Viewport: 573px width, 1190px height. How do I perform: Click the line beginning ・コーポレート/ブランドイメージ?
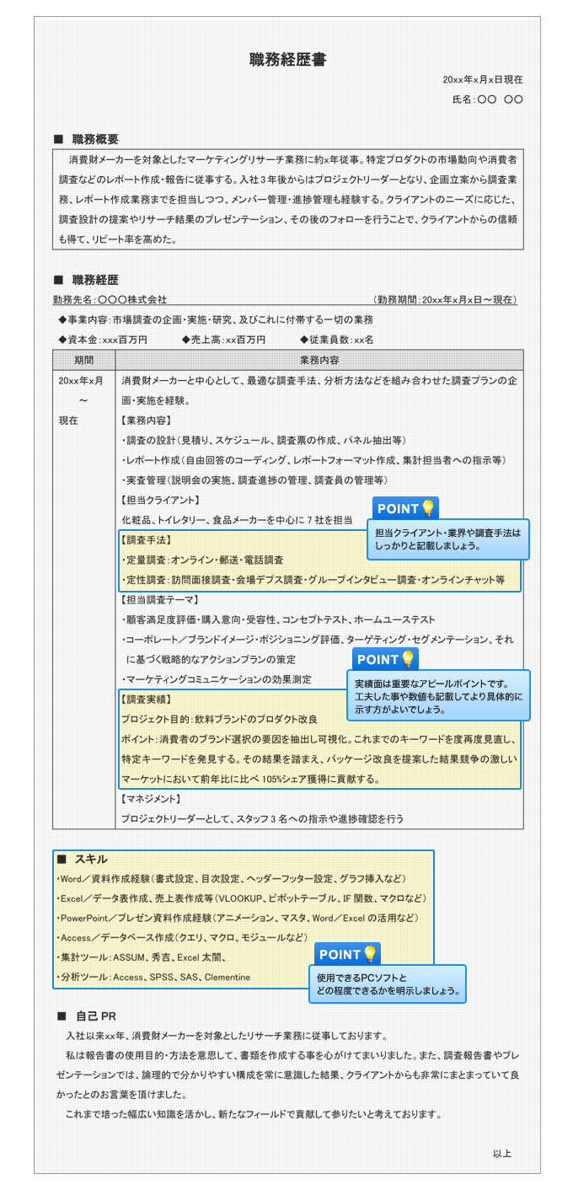click(x=317, y=640)
